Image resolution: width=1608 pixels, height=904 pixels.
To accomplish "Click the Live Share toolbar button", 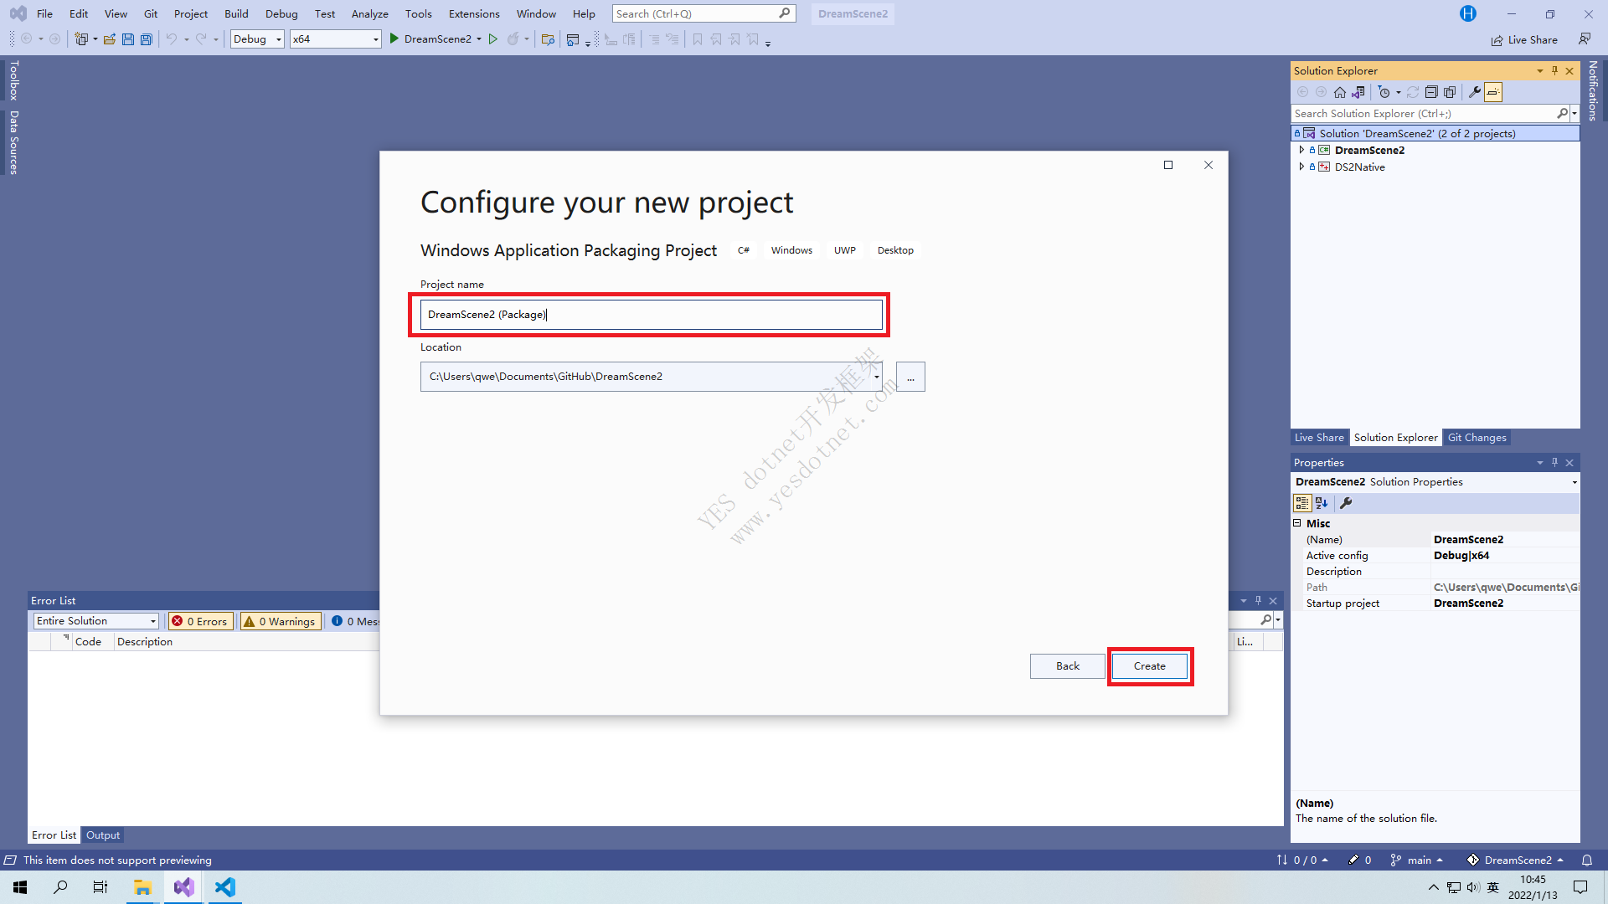I will 1524,40.
